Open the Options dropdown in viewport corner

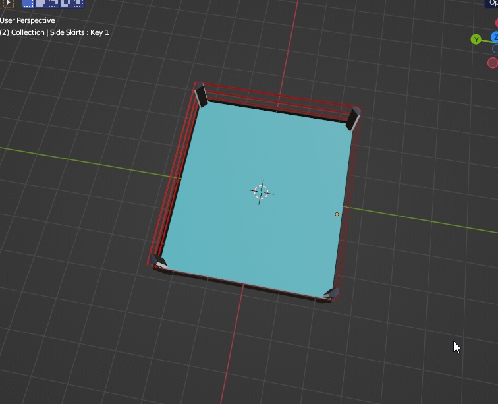pyautogui.click(x=491, y=3)
